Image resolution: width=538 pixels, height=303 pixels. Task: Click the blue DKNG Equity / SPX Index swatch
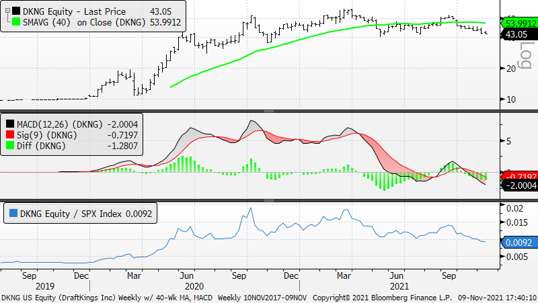(13, 214)
